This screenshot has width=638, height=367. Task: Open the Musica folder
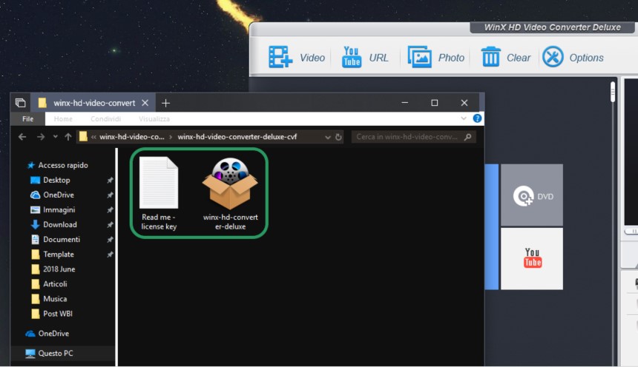pyautogui.click(x=55, y=299)
